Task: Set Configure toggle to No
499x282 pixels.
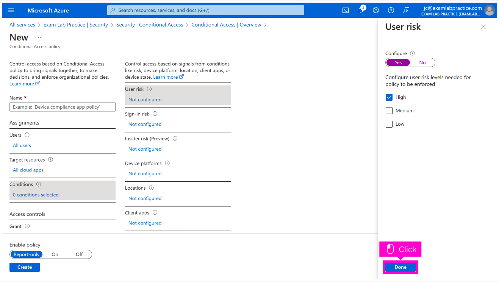Action: [x=422, y=62]
